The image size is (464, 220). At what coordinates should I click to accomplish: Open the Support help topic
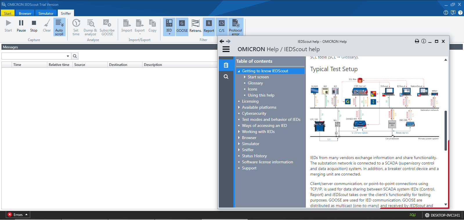click(249, 168)
